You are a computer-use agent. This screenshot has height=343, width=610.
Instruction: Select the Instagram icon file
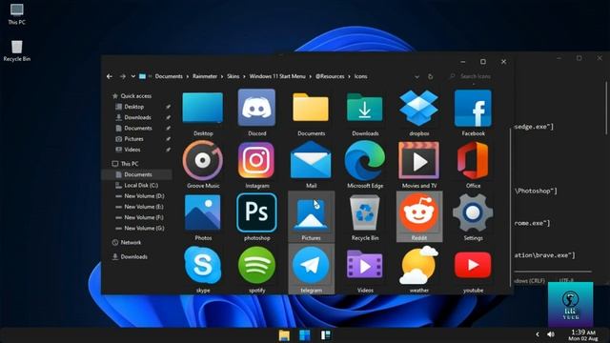(x=256, y=165)
